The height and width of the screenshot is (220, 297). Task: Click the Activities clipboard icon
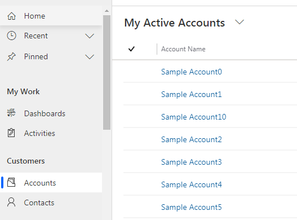point(11,133)
